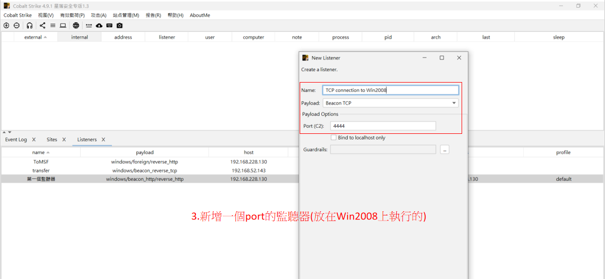Click the Port (C2) input field
Screen dimensions: 605x279
tap(383, 126)
